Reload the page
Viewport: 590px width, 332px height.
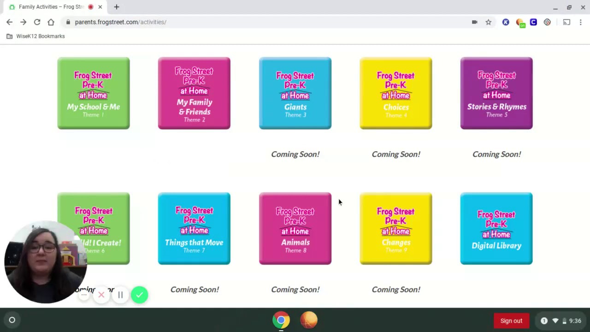point(37,22)
